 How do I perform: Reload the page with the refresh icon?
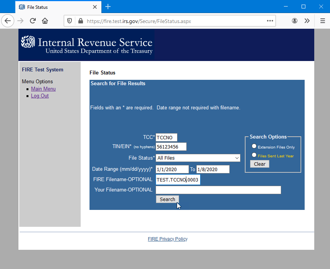pos(33,21)
